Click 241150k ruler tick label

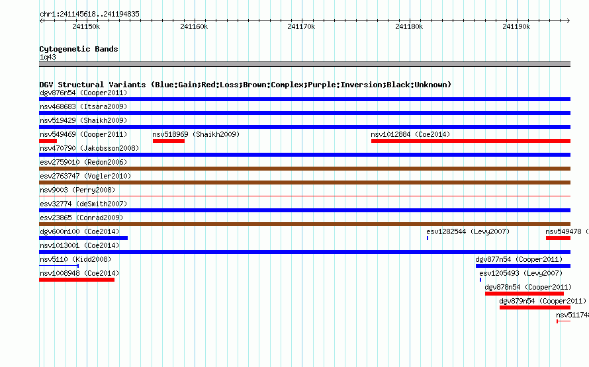point(86,26)
